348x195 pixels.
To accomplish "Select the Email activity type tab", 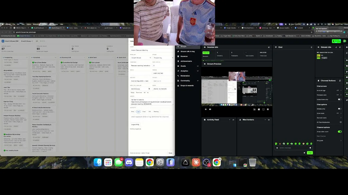I will pyautogui.click(x=144, y=112).
